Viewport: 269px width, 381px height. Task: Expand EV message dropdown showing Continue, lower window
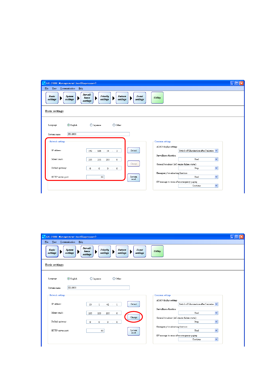tap(217, 339)
